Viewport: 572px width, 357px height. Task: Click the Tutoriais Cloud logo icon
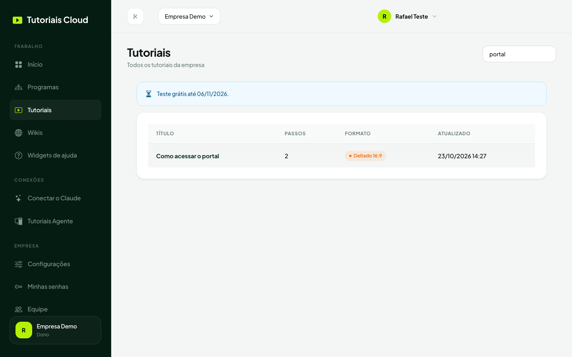pos(17,20)
